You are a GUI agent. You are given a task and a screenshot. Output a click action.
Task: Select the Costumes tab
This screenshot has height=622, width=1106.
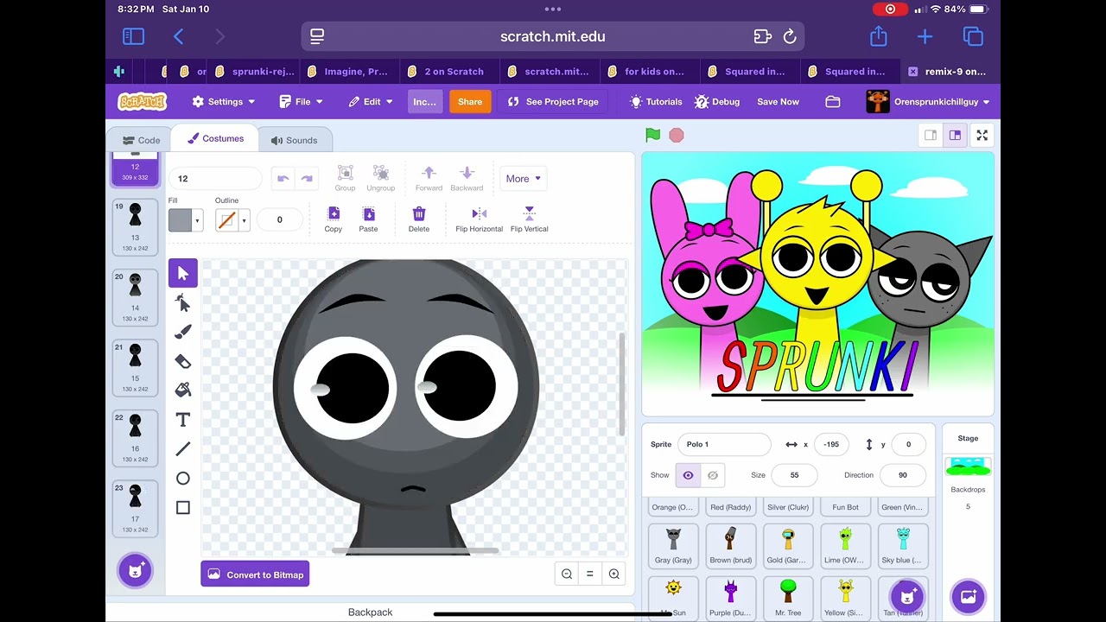(215, 138)
